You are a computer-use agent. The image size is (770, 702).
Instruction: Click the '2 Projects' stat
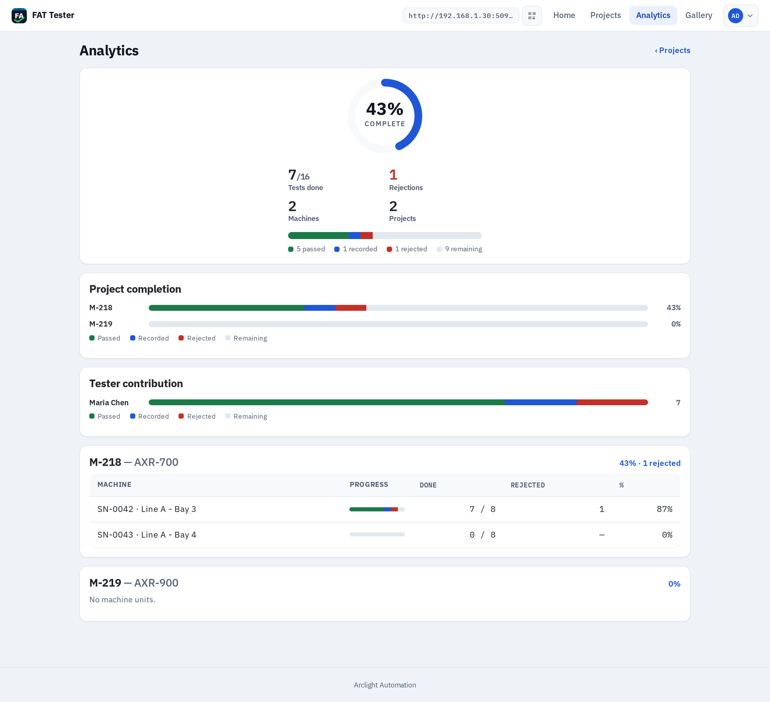[x=402, y=211]
